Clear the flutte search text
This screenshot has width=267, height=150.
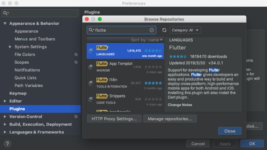tap(152, 30)
